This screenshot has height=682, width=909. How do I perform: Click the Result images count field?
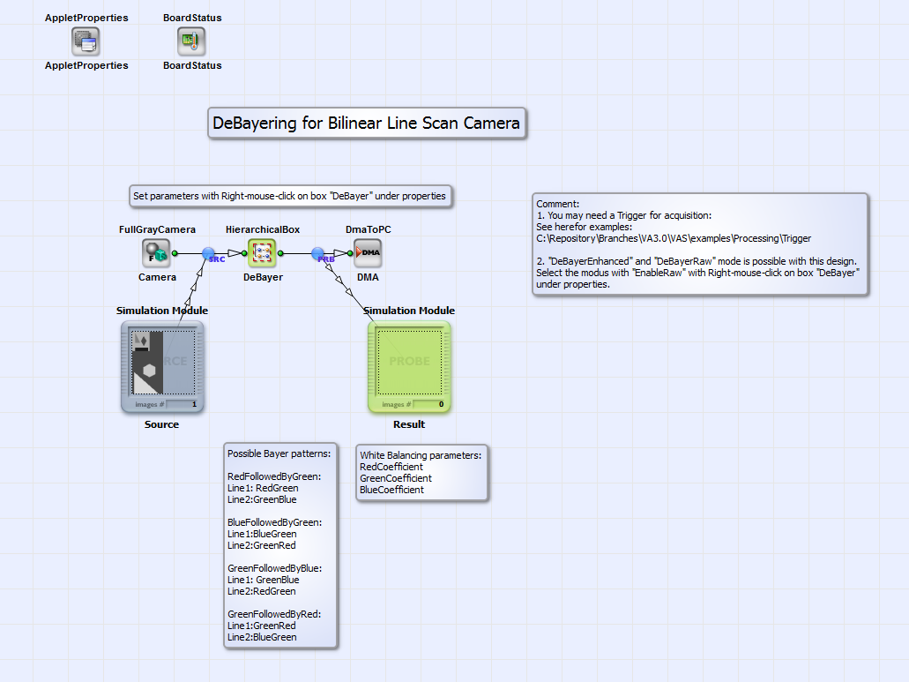pyautogui.click(x=428, y=404)
